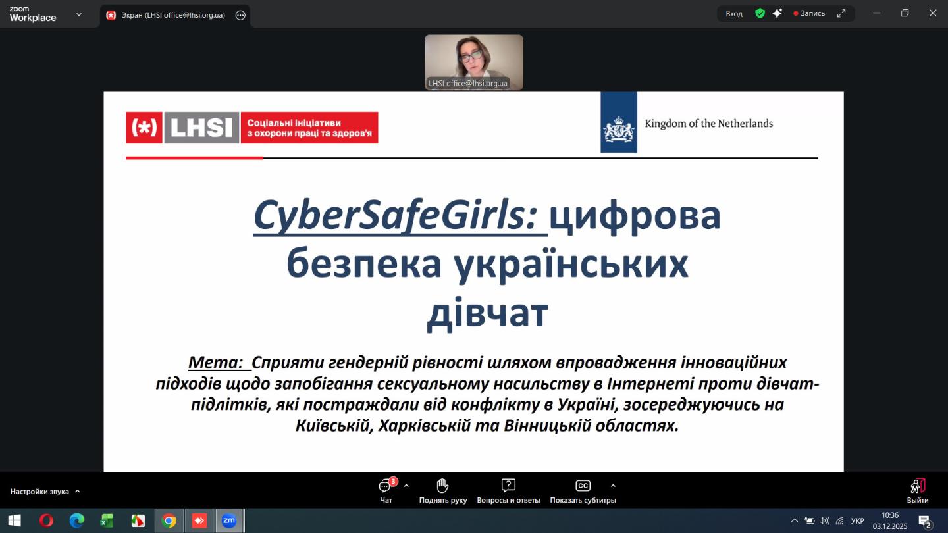Click the LHSI logo on the slide
Viewport: 948px width, 533px height.
(252, 127)
